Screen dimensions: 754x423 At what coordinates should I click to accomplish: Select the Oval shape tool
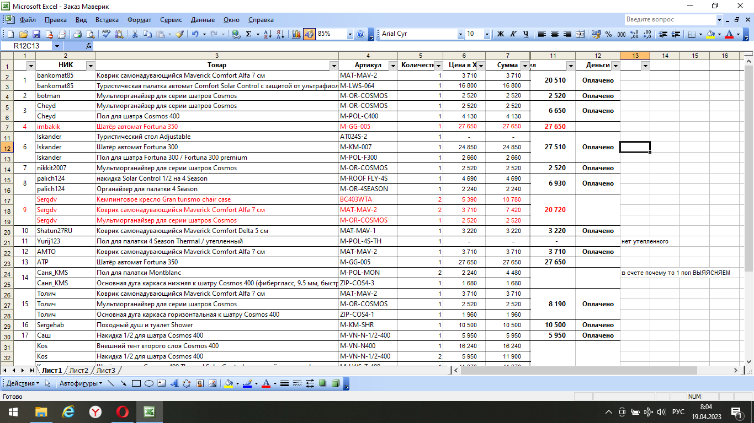tap(149, 383)
